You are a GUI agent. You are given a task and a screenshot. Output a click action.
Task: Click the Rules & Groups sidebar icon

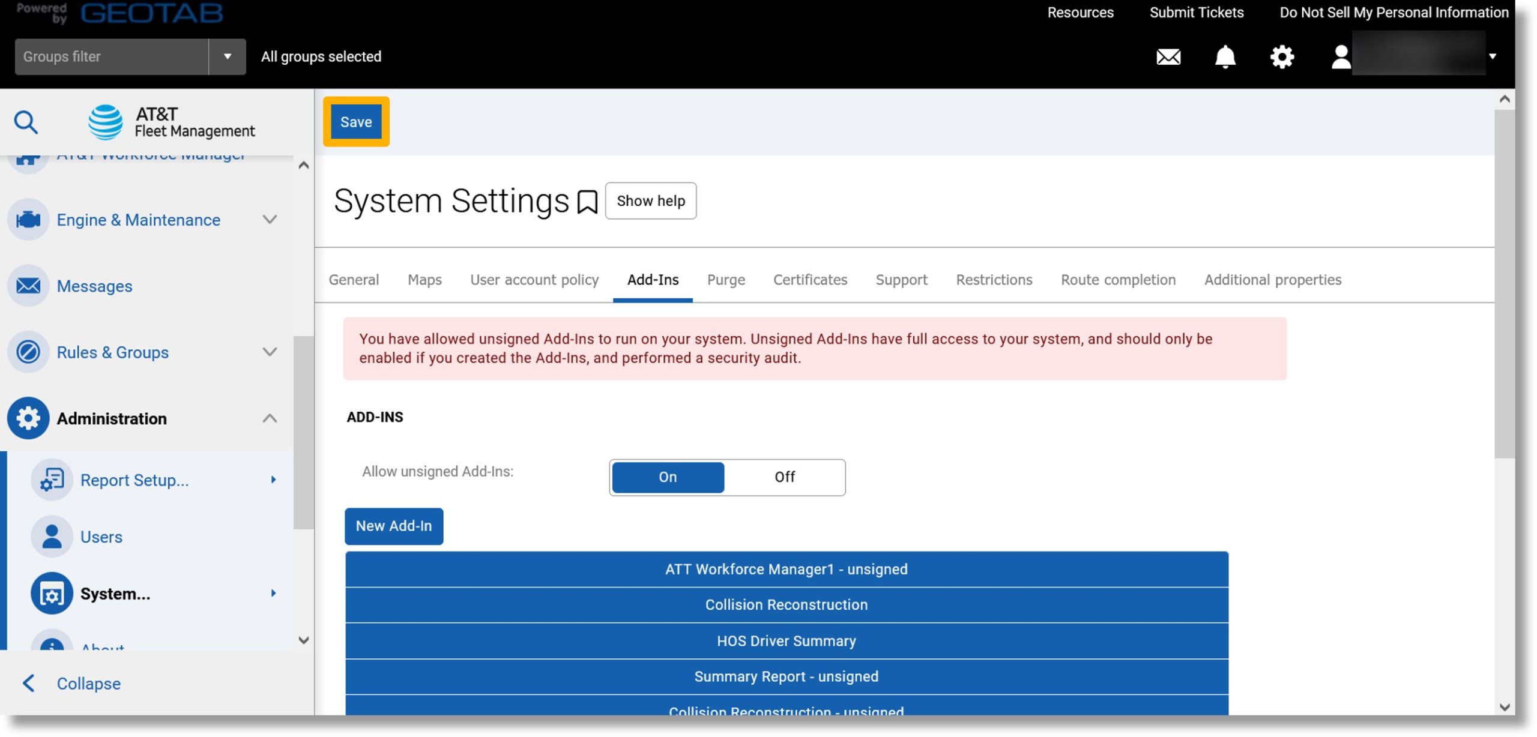28,351
